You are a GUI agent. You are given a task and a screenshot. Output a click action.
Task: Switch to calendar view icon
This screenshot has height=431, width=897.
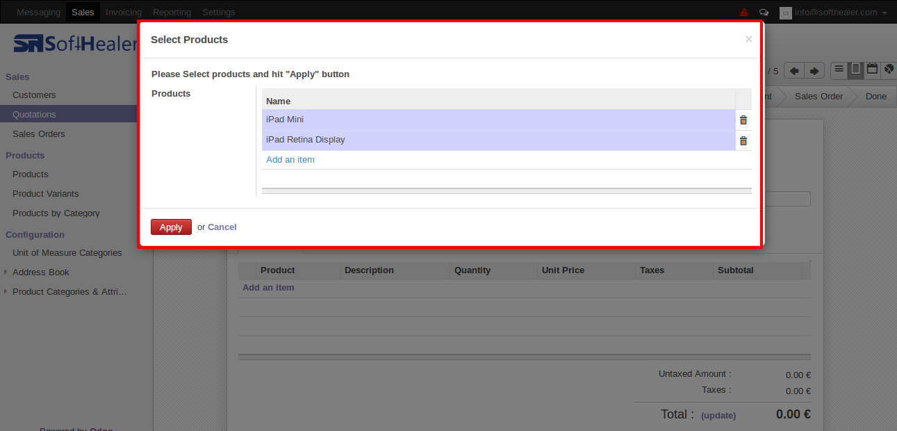(872, 70)
